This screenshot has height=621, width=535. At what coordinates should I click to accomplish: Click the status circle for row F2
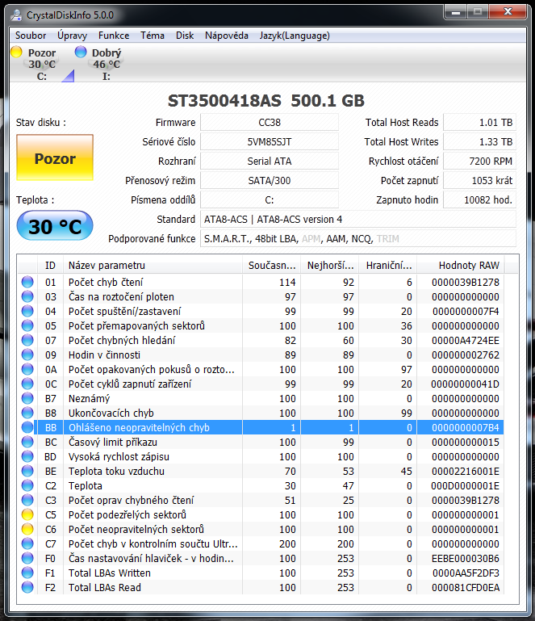pyautogui.click(x=27, y=587)
